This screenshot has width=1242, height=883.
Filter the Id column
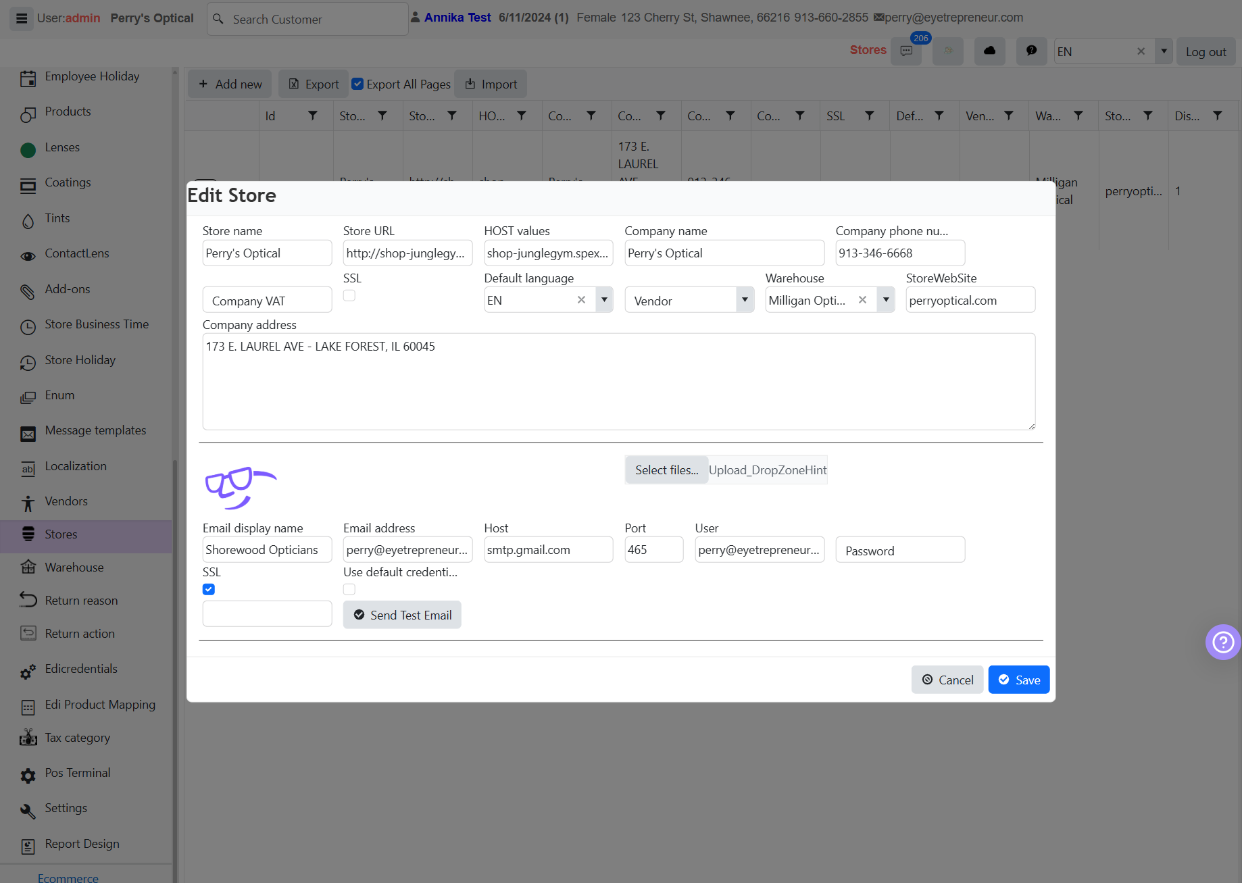tap(313, 116)
